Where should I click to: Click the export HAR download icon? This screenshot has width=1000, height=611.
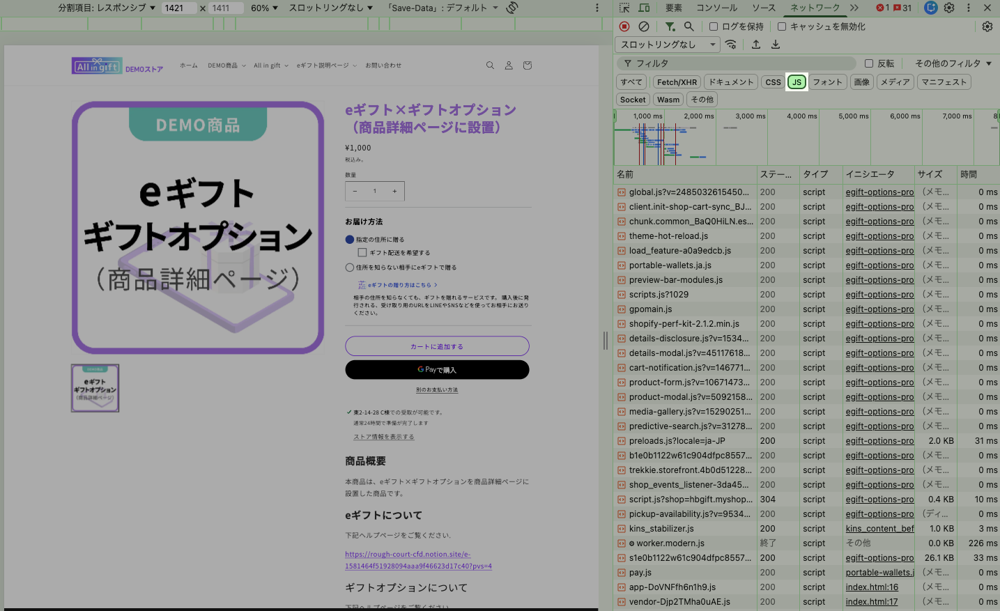pos(776,45)
